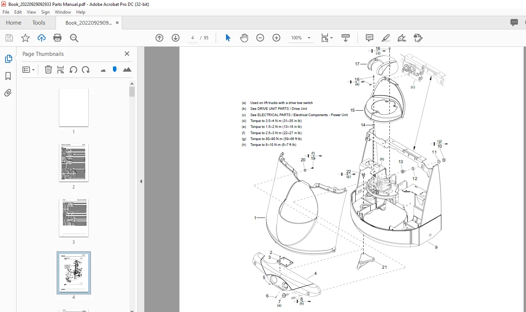Click the thumbnail panel scrollbar thumb
Image resolution: width=526 pixels, height=312 pixels.
pos(132,92)
